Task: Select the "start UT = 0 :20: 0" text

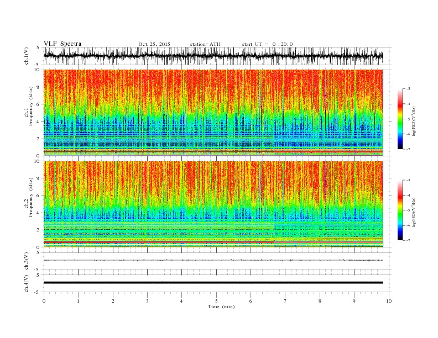Action: point(267,44)
